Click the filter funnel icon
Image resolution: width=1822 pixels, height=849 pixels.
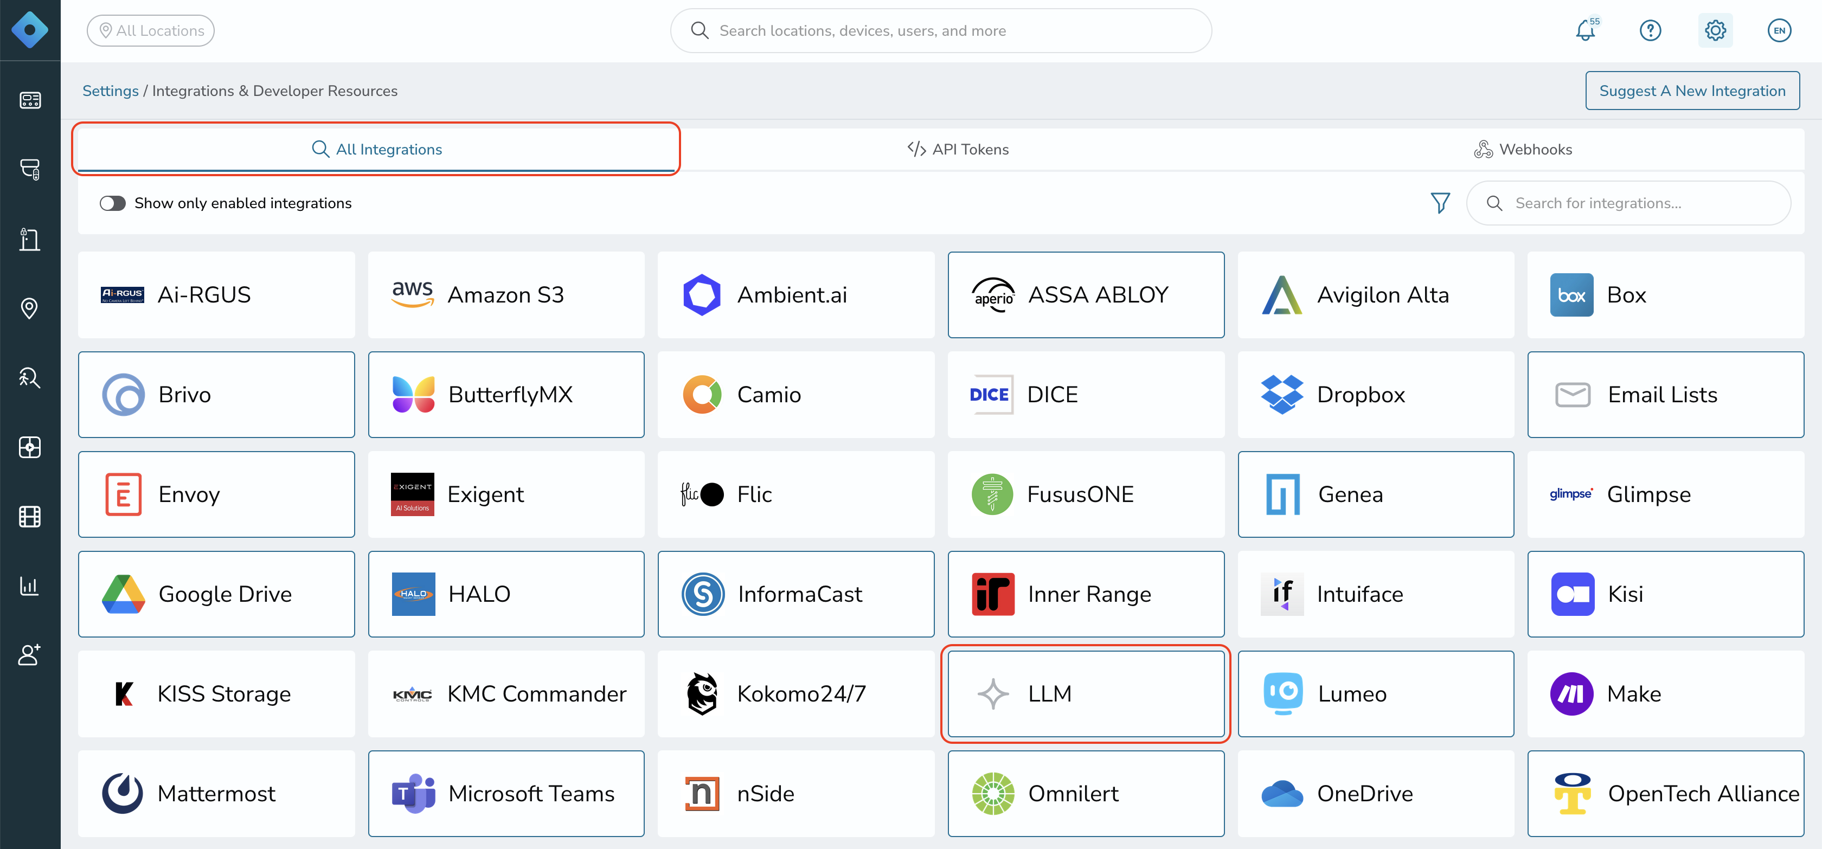tap(1440, 203)
